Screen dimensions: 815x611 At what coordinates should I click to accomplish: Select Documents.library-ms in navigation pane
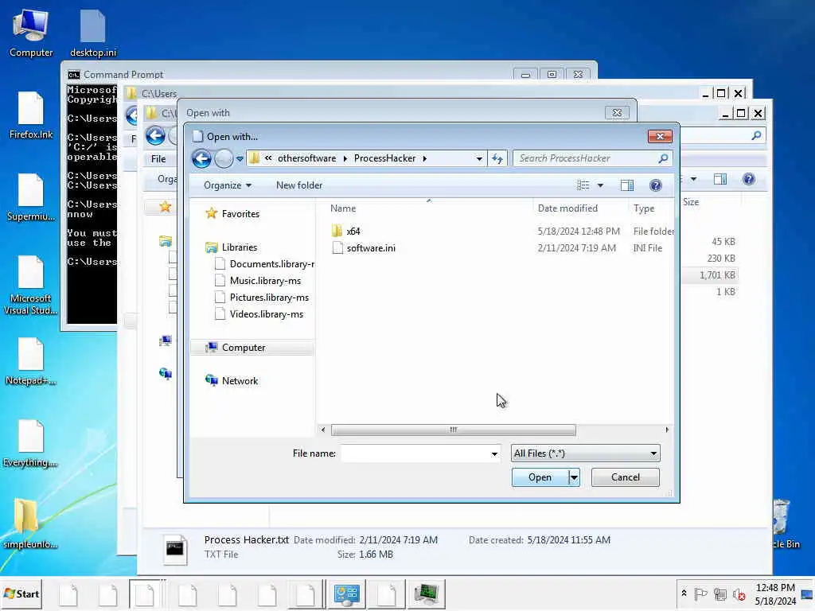click(265, 264)
